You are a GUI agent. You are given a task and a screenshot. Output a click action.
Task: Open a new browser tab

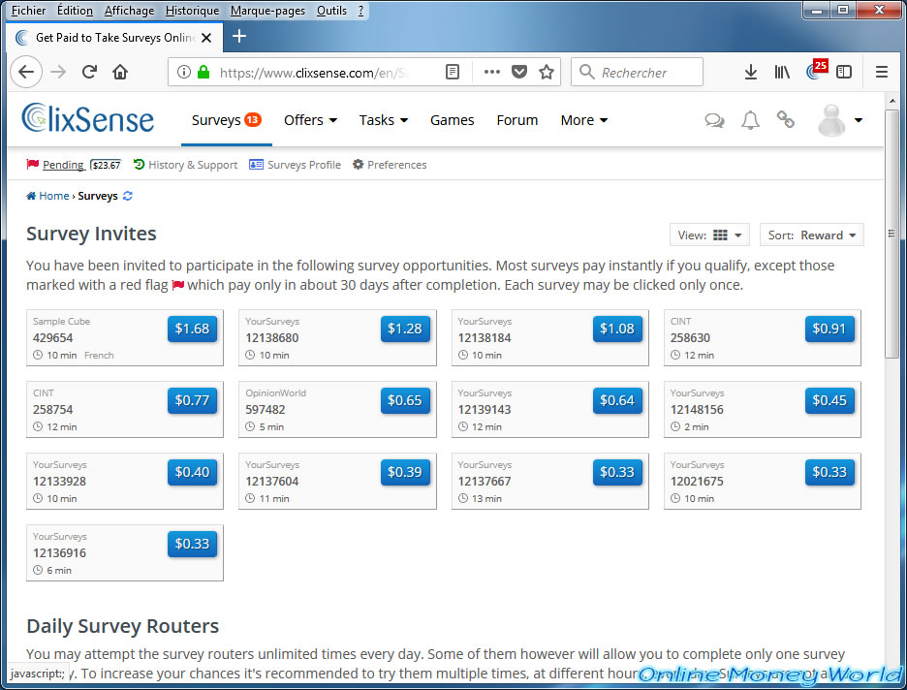(x=239, y=37)
